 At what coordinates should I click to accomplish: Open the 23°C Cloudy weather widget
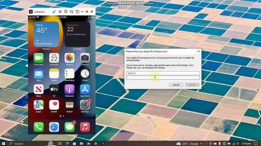(x=187, y=144)
